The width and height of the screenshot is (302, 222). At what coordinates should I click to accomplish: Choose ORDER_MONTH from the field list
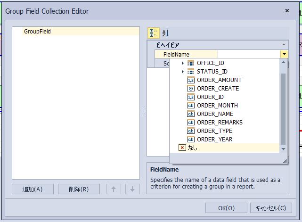[x=217, y=106]
